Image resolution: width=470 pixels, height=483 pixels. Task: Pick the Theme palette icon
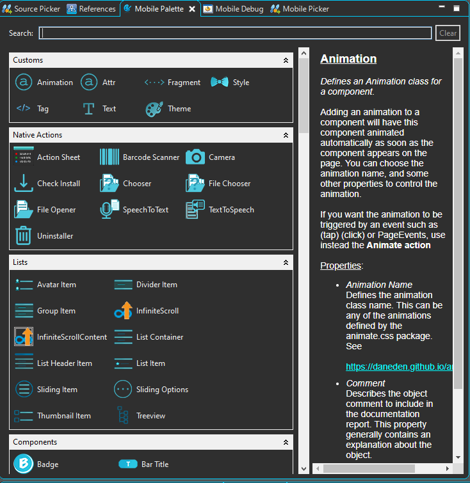154,109
